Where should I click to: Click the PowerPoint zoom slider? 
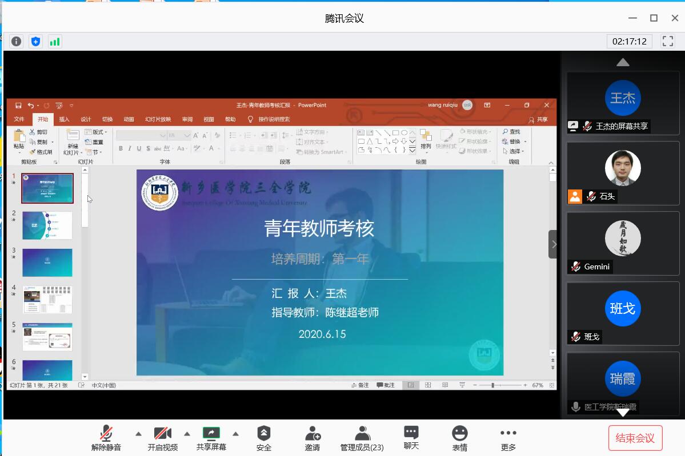click(x=492, y=385)
